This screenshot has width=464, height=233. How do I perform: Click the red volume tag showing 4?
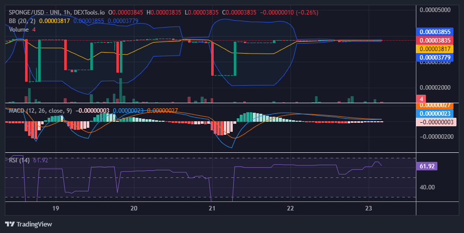421,99
